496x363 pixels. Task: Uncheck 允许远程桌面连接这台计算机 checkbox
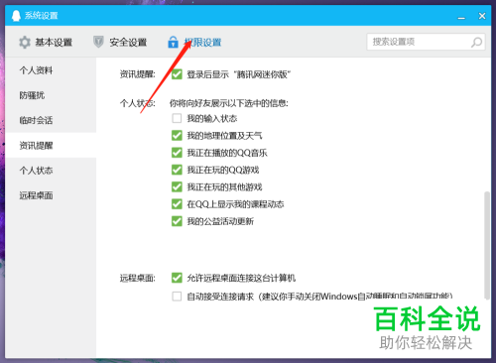pos(177,278)
